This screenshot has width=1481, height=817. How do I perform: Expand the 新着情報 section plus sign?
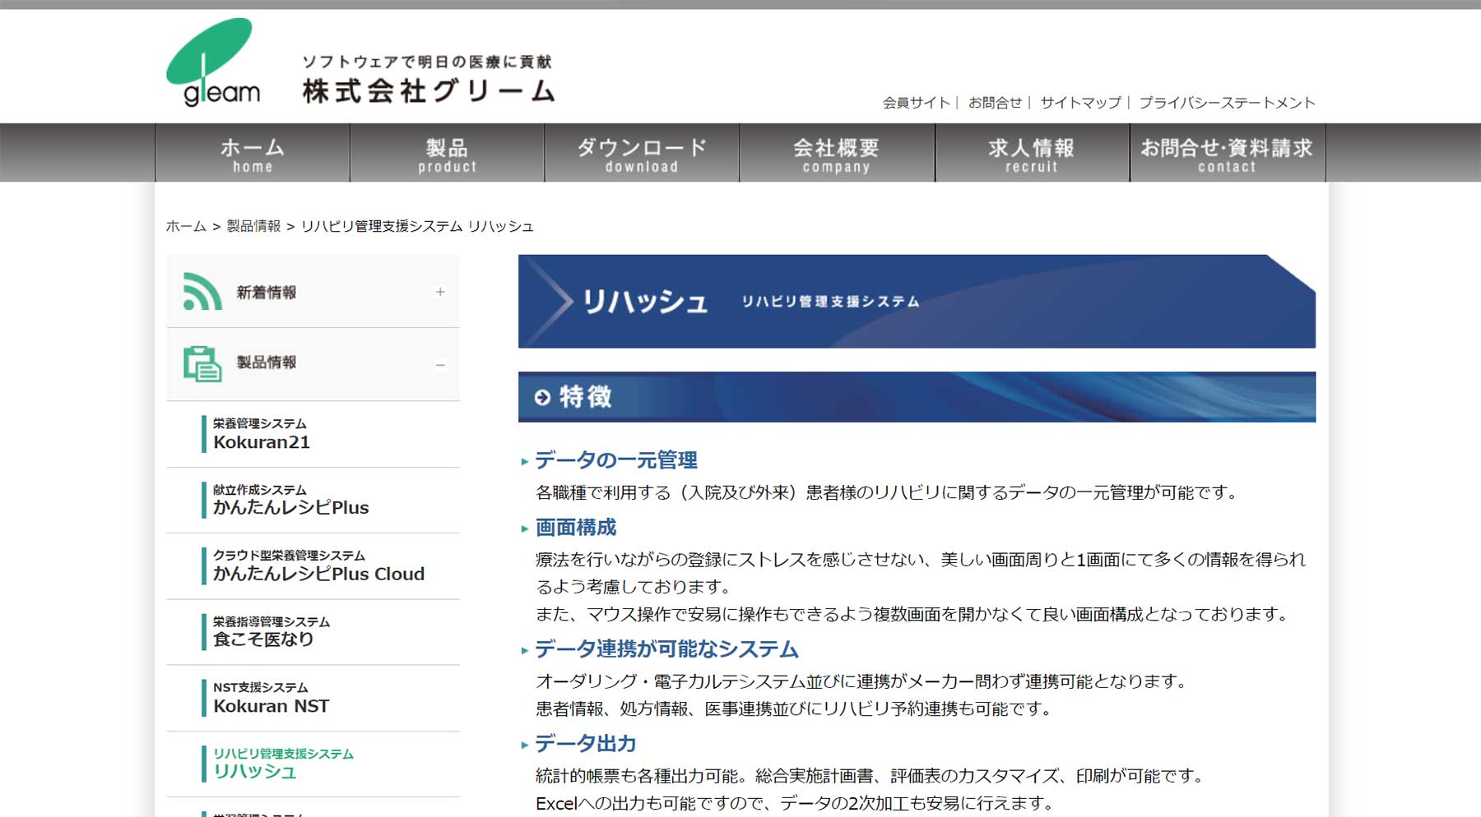440,292
